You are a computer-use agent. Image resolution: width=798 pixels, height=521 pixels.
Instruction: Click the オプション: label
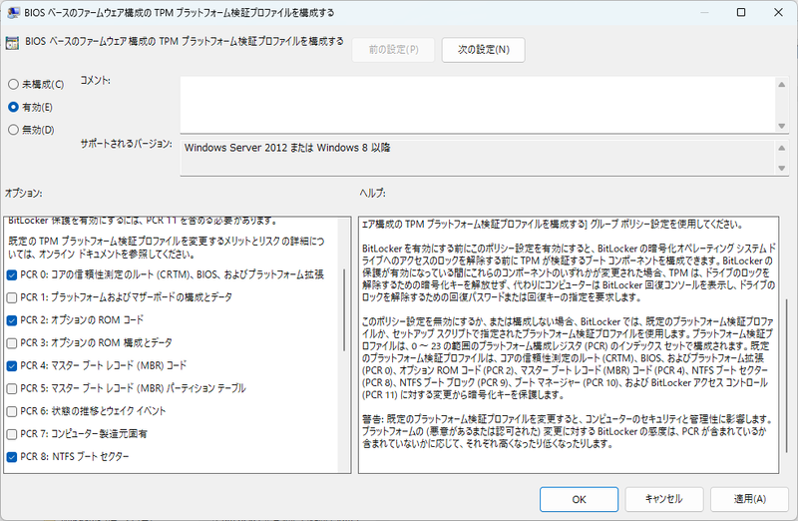[23, 193]
